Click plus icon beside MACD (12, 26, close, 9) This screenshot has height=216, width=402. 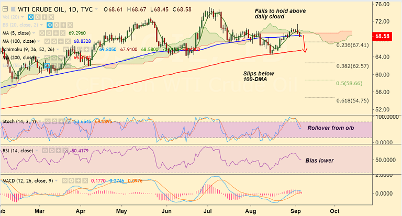coord(78,180)
